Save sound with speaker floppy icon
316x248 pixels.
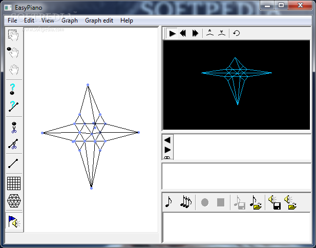click(275, 202)
